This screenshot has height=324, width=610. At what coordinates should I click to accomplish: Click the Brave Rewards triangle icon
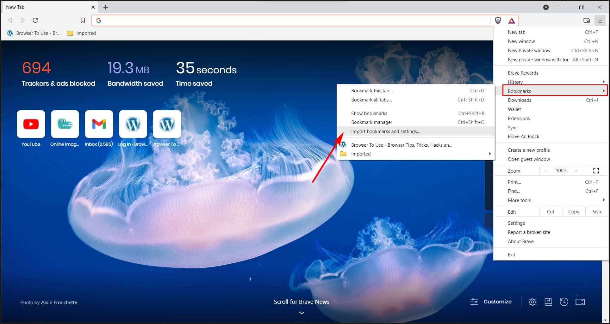tap(512, 20)
